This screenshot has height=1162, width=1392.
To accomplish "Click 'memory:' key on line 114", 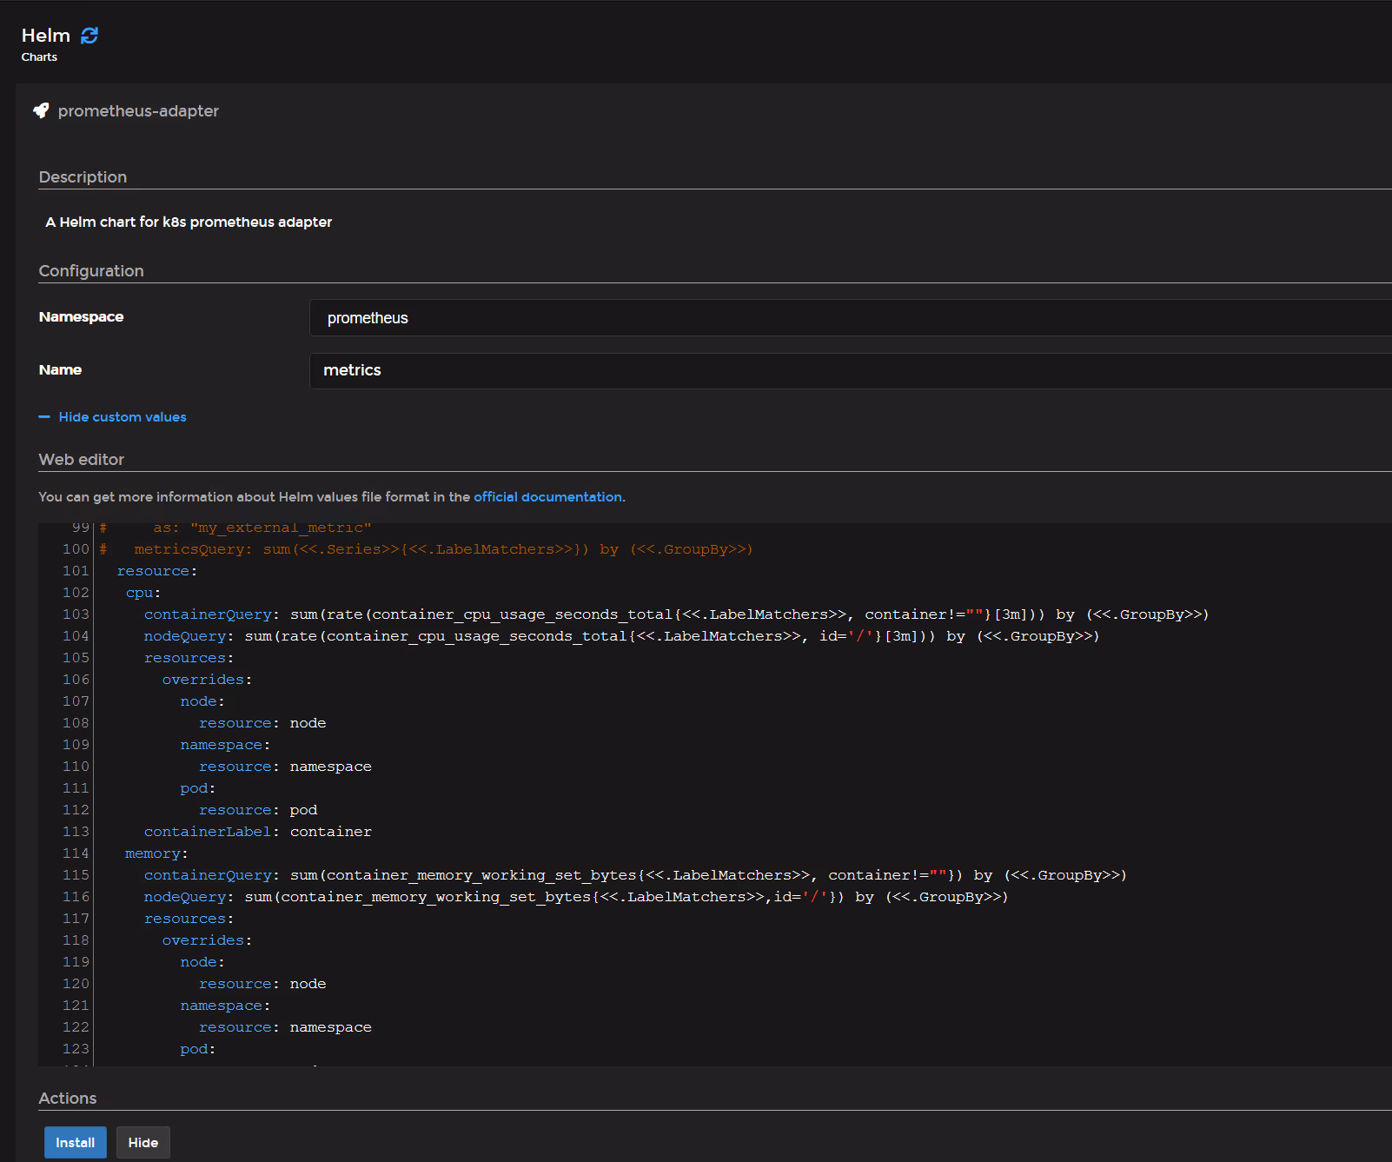I will pos(156,853).
